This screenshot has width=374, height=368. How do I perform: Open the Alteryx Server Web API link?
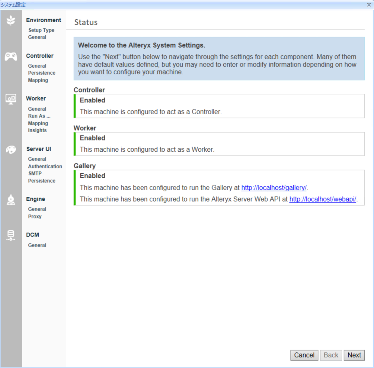(322, 199)
